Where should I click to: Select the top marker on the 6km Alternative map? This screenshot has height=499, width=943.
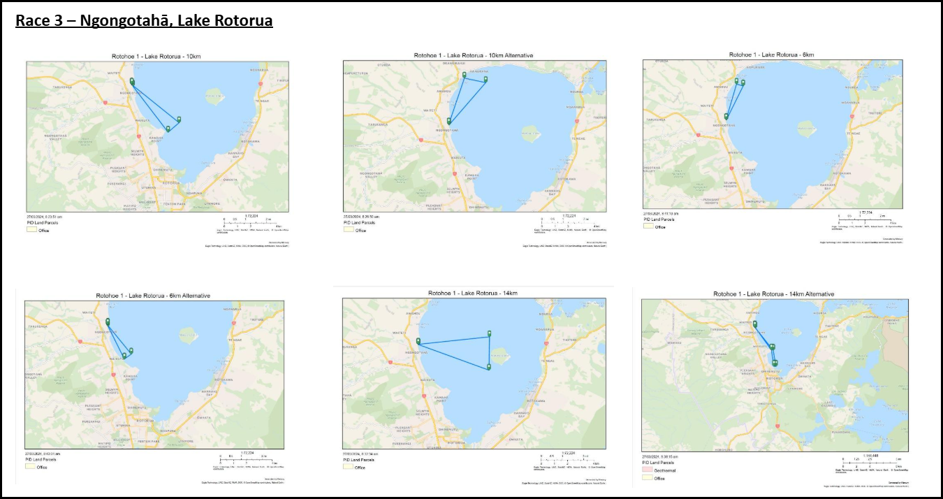tap(108, 321)
